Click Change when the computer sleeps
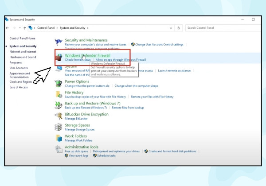 pyautogui.click(x=136, y=86)
